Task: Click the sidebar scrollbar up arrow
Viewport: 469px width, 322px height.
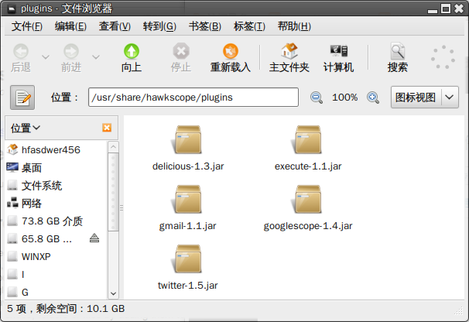Action: tap(113, 147)
